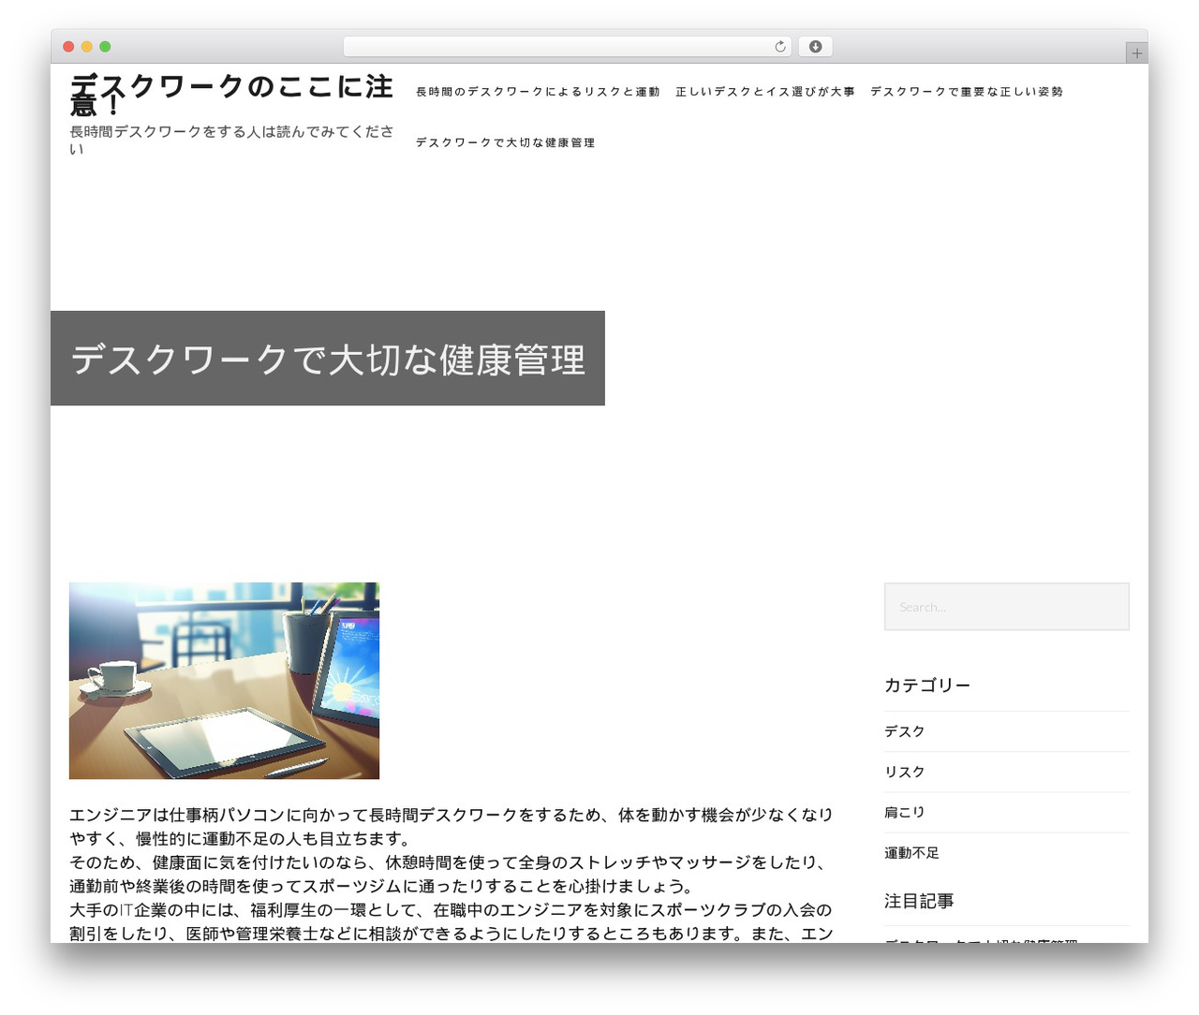Open the 肩こり category
Screen dimensions: 1199x1015
coord(905,812)
